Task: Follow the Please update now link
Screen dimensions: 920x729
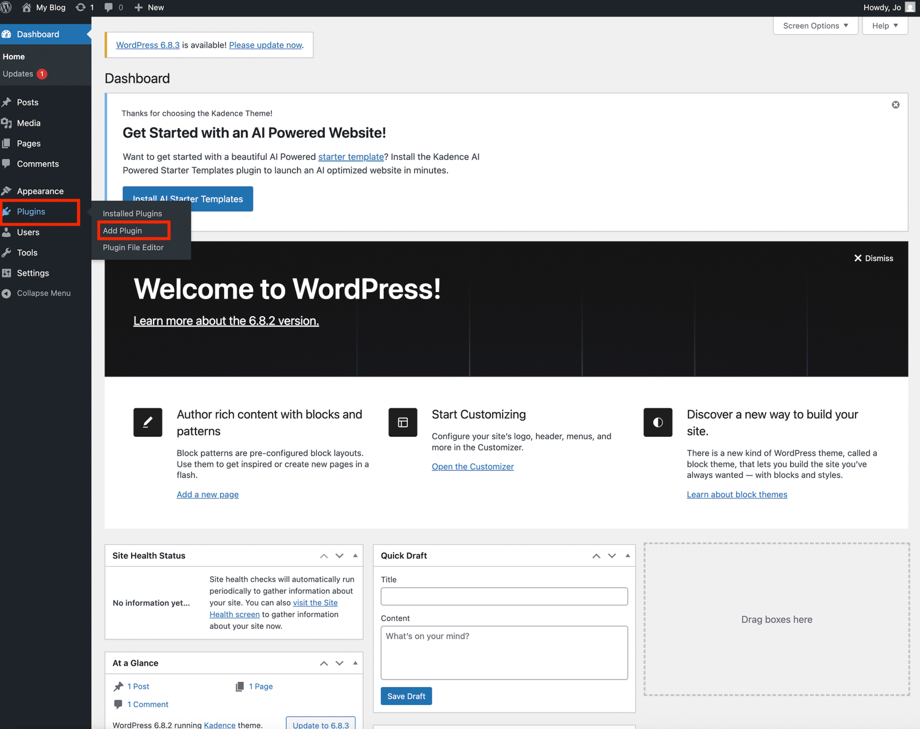Action: click(265, 45)
